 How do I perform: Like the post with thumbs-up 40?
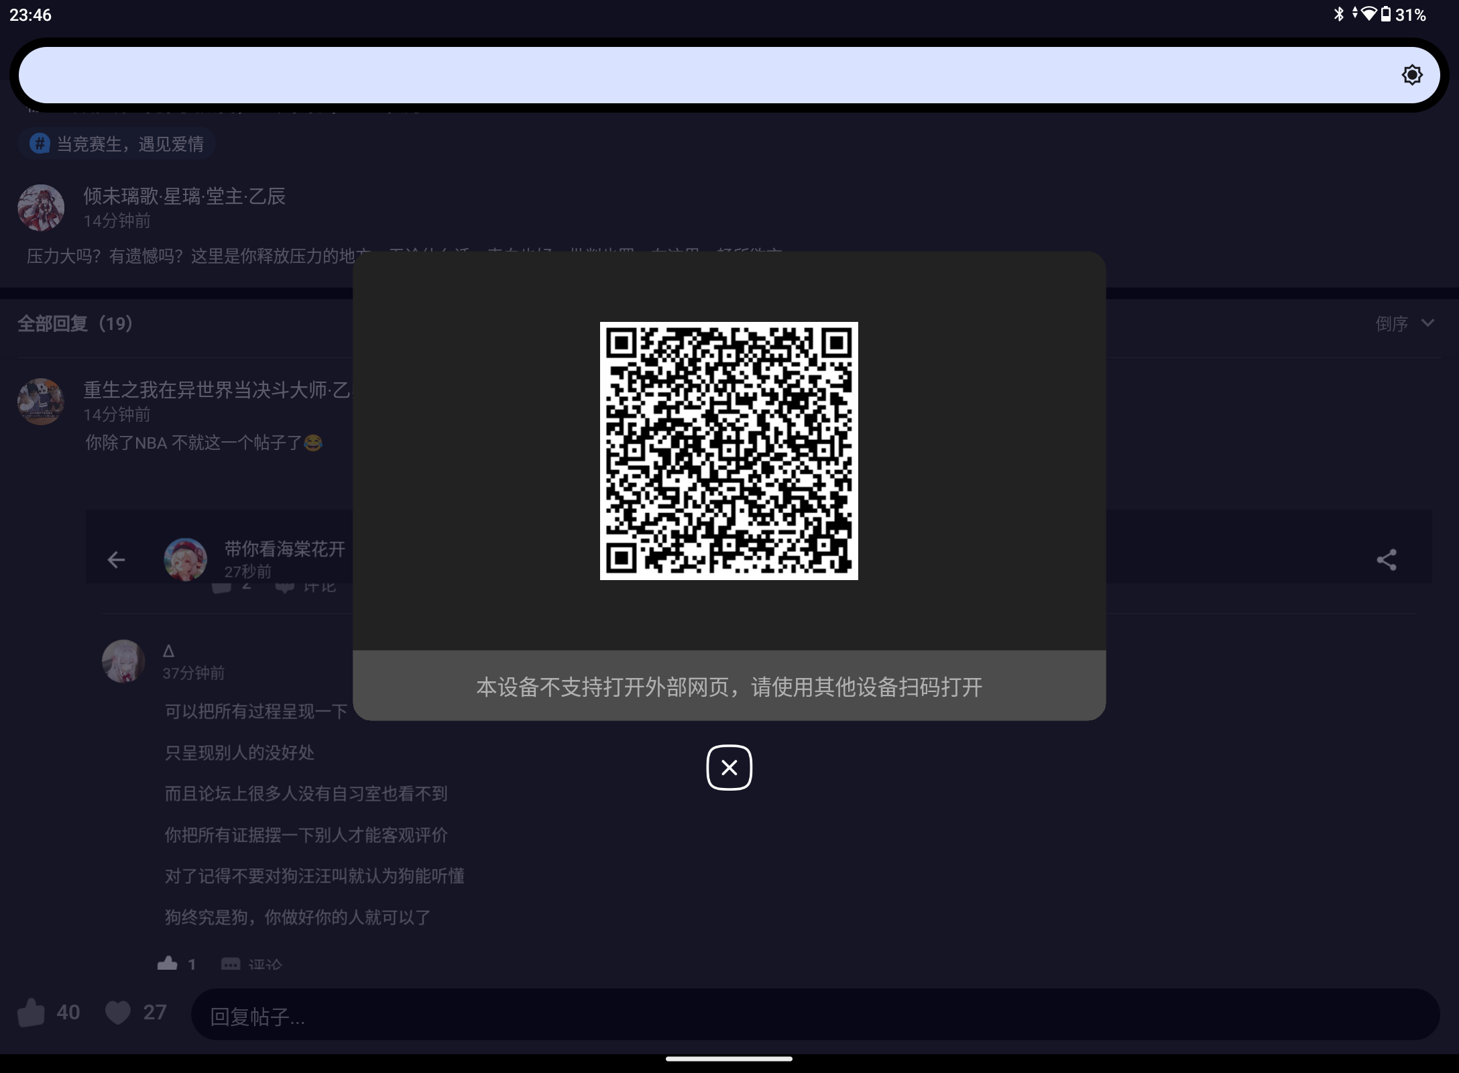pyautogui.click(x=31, y=1012)
